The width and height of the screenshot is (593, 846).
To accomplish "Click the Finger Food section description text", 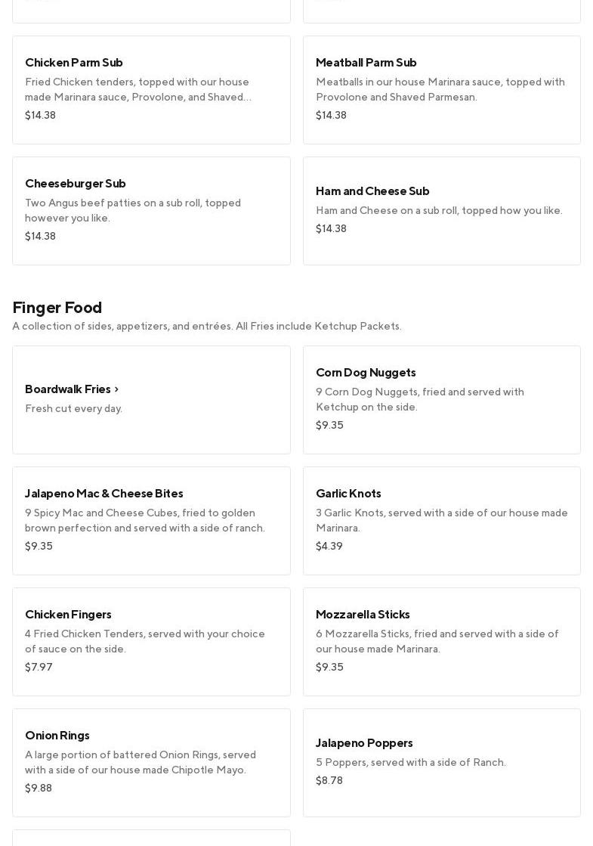I will (x=207, y=327).
